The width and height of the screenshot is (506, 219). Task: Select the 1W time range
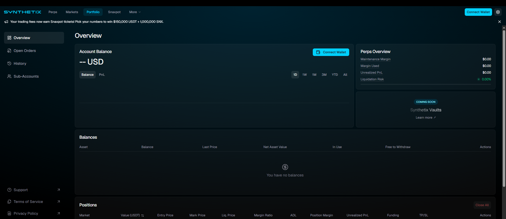[304, 75]
